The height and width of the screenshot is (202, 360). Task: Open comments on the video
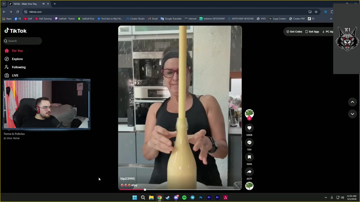[249, 143]
